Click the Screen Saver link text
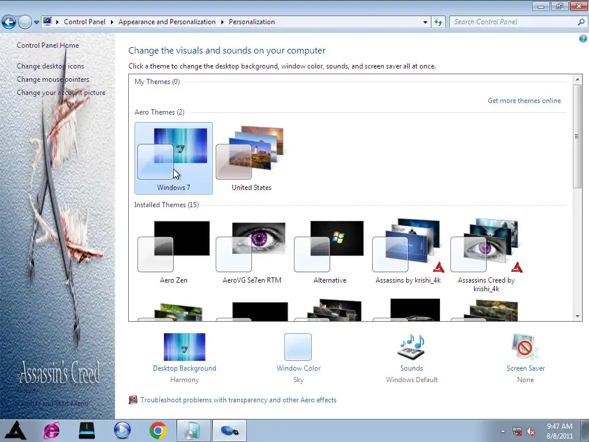 tap(526, 368)
